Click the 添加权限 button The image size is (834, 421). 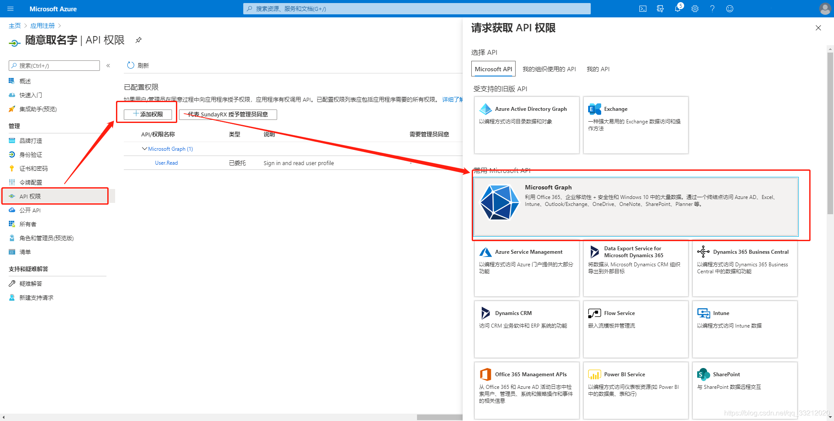point(148,114)
